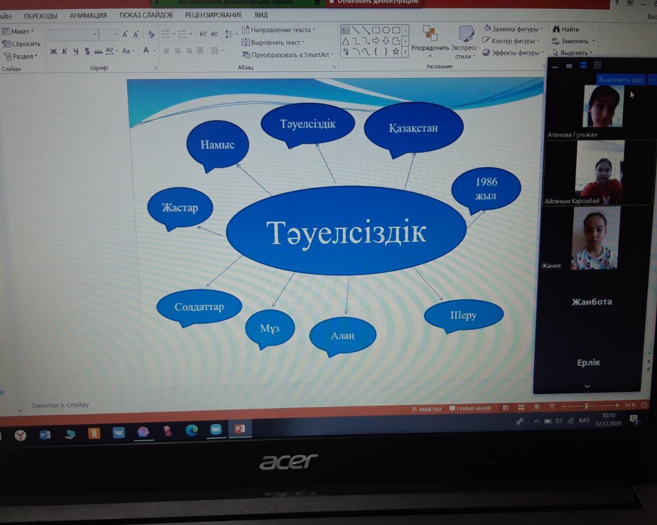This screenshot has width=657, height=525.
Task: Clear all formatting
Action: tap(151, 34)
